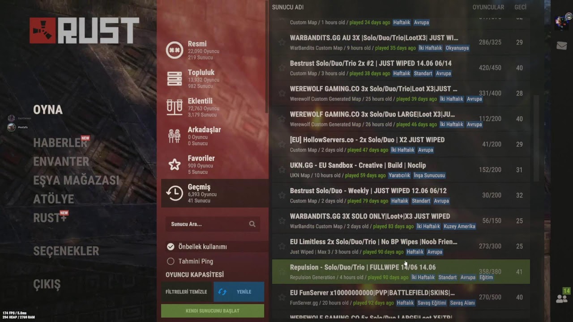The image size is (573, 322).
Task: Favorite the HollowServers.co server with its star
Action: point(282,144)
